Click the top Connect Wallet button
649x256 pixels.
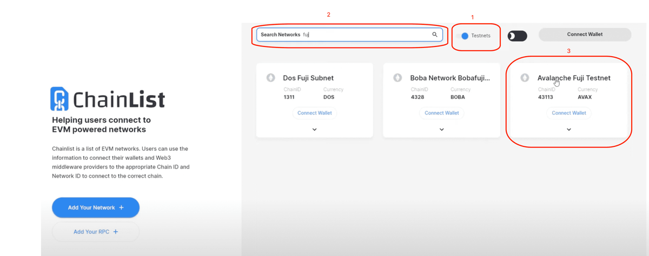[x=585, y=35]
